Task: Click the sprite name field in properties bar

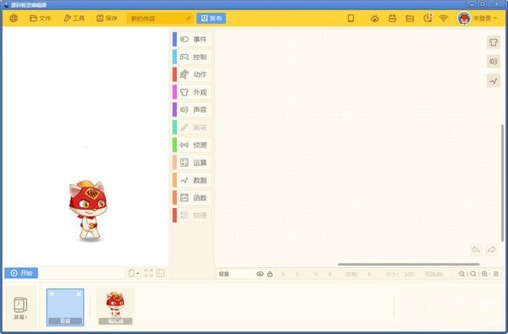Action: (235, 274)
